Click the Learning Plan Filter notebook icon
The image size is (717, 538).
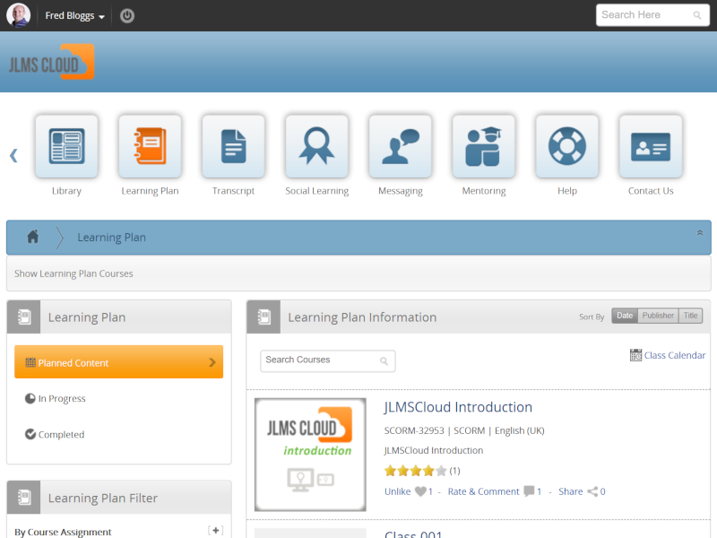click(x=24, y=498)
